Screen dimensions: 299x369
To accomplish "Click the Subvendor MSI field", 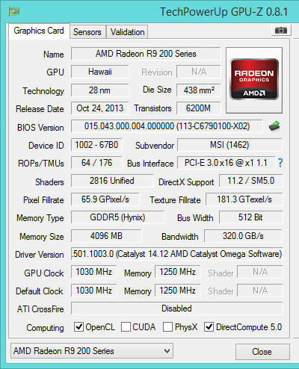I will tap(229, 145).
